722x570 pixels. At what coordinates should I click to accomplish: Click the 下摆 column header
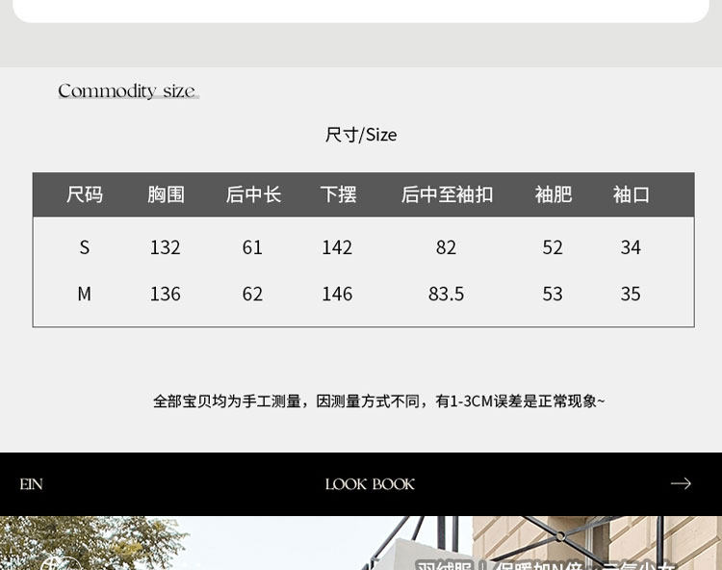click(338, 194)
